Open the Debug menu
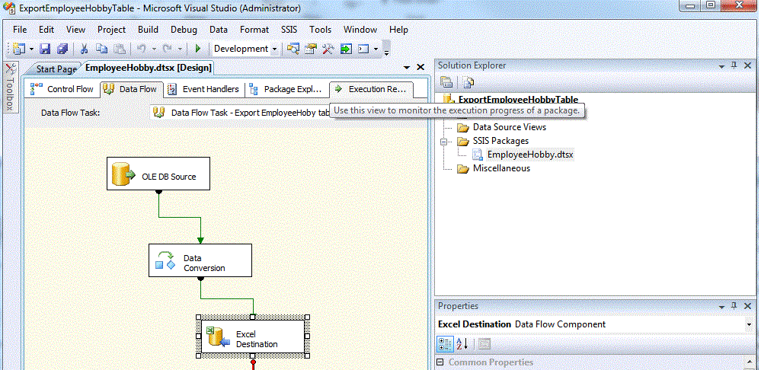Screen dimensions: 761x370 (x=184, y=30)
